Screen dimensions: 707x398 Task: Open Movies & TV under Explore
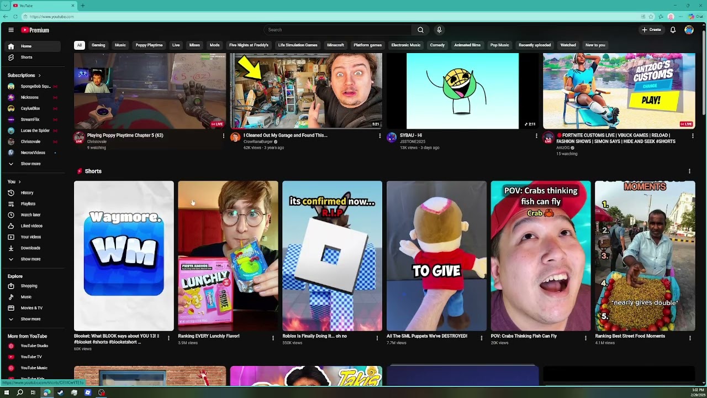(x=33, y=308)
